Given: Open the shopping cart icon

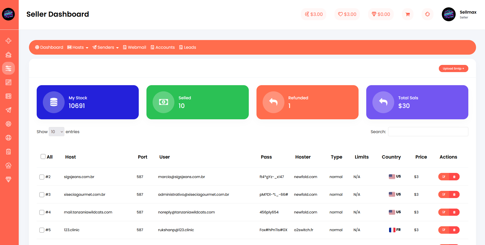Looking at the screenshot, I should click(408, 14).
